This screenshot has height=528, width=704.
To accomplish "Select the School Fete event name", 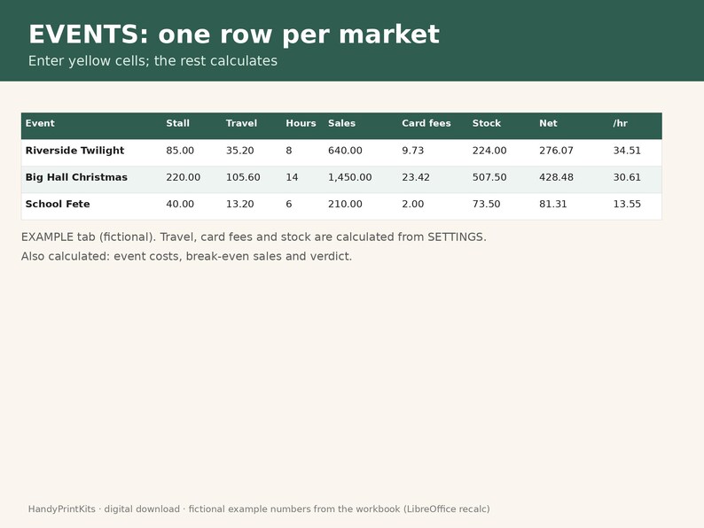I will point(58,204).
